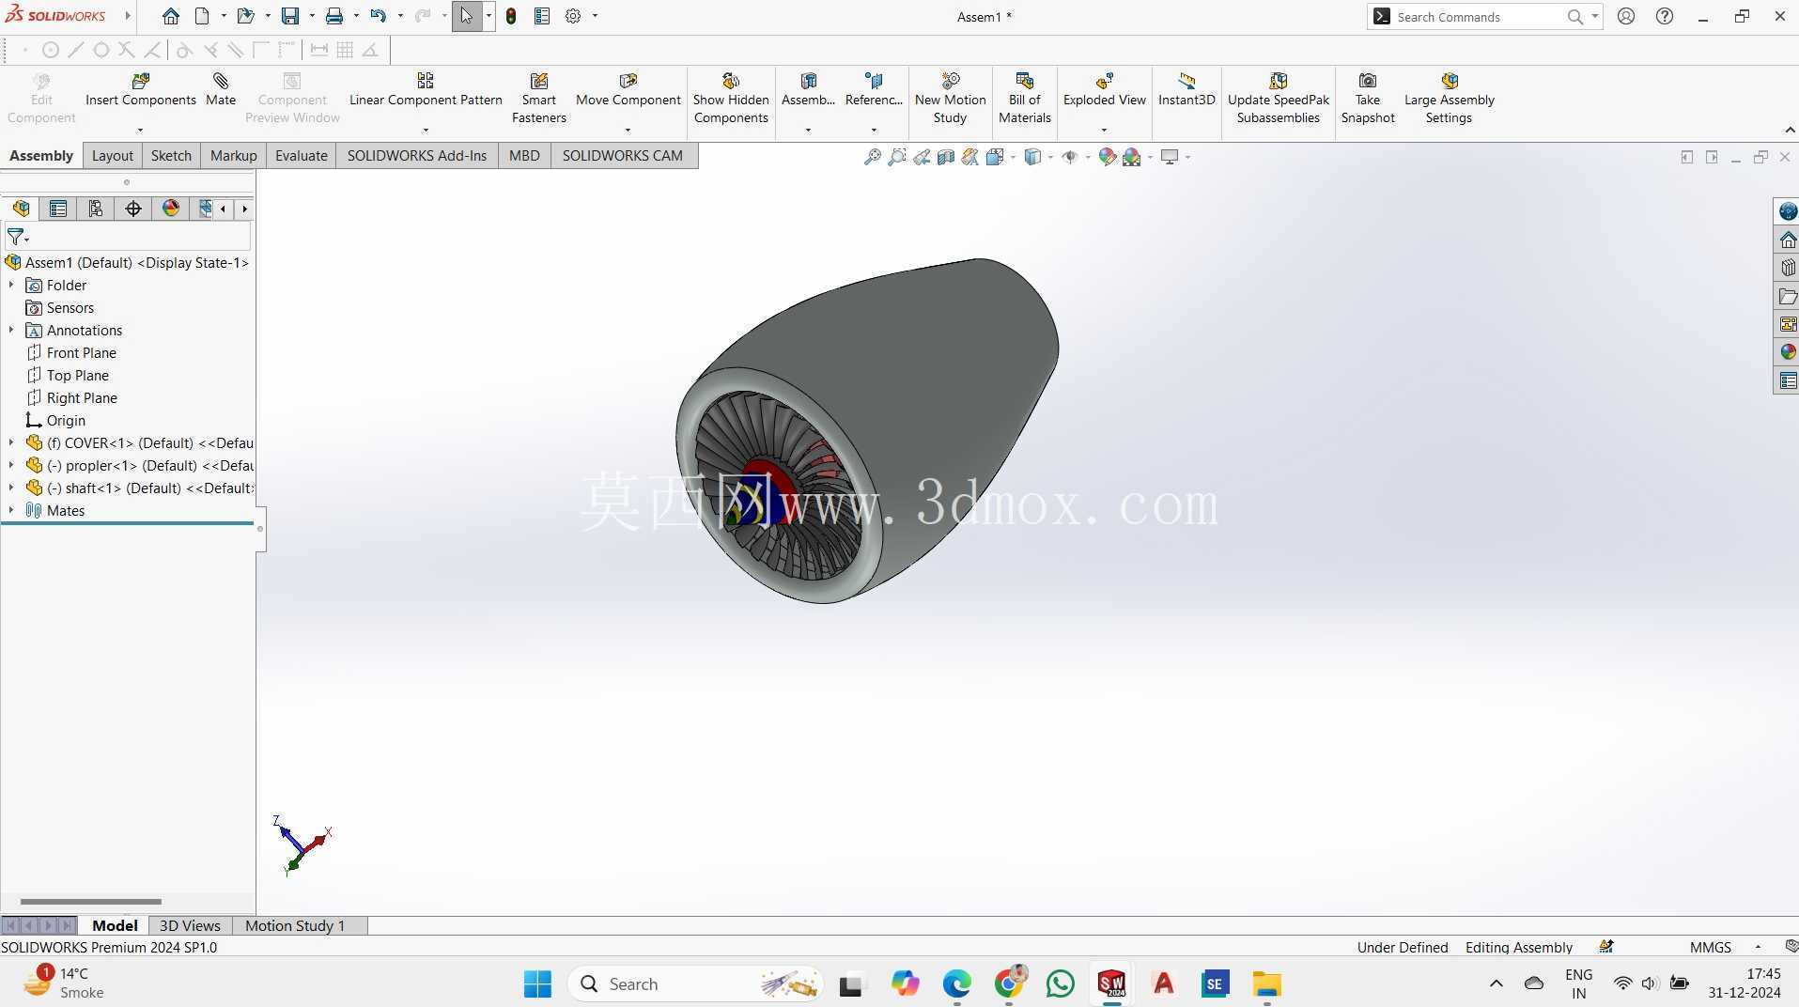Select the Mate tool
The height and width of the screenshot is (1007, 1799).
tap(221, 91)
